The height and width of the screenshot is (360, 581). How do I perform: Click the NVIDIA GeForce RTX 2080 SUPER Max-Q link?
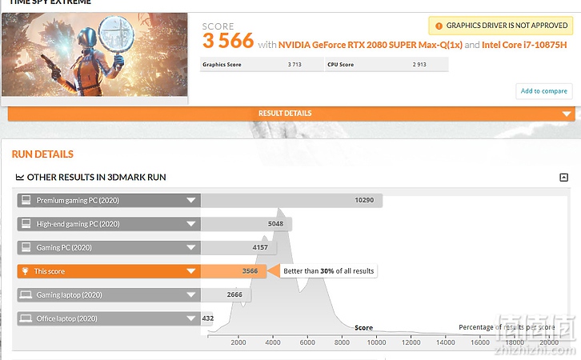(371, 45)
